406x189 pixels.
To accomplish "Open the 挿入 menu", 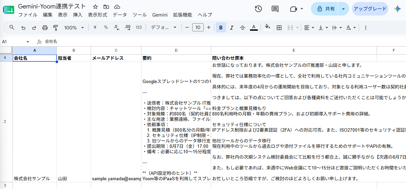I will (78, 15).
